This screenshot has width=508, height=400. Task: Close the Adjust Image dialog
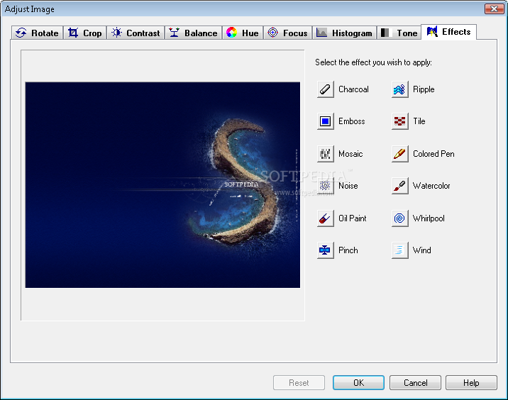(495, 9)
